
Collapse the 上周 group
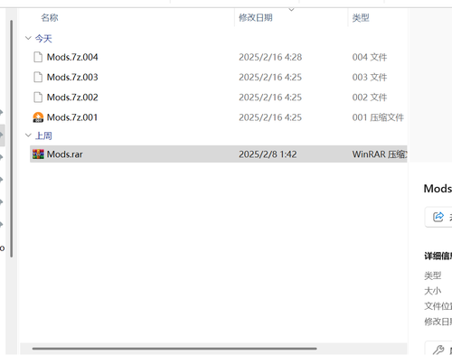(x=28, y=135)
